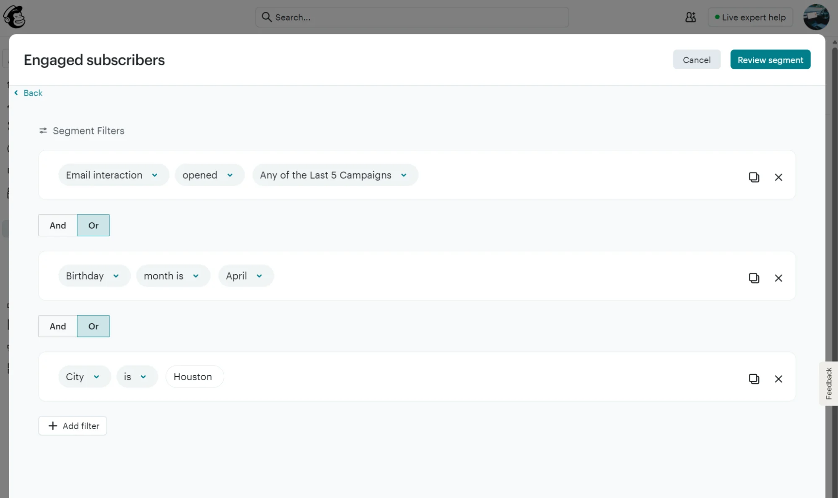The image size is (838, 498).
Task: Open the Email interaction dropdown
Action: (114, 175)
